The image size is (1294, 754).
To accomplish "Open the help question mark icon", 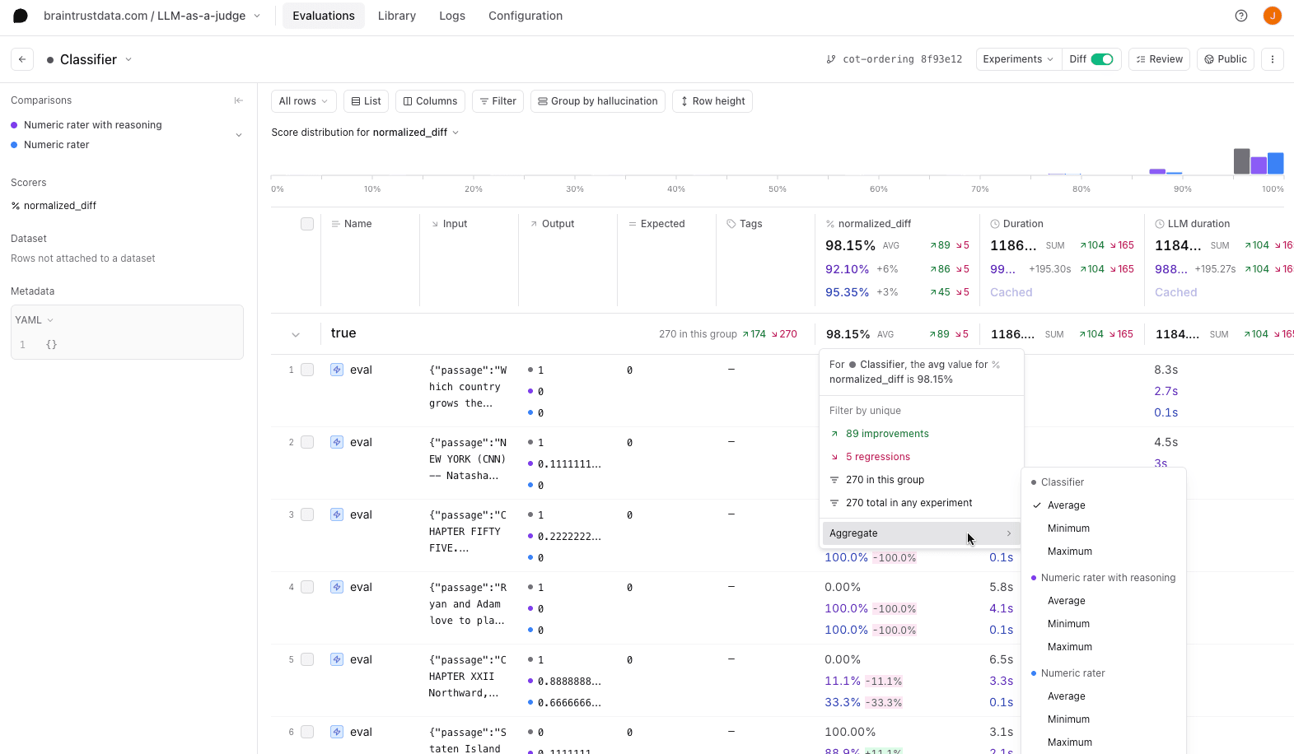I will pyautogui.click(x=1241, y=16).
